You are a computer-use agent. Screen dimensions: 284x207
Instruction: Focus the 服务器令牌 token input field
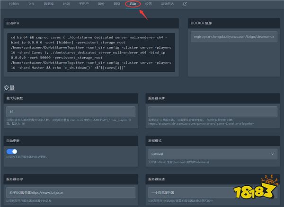(x=213, y=112)
